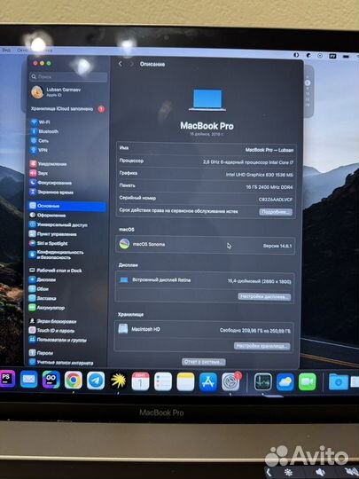Open PhpStorm from the Dock
The width and height of the screenshot is (359, 479).
(x=7, y=379)
